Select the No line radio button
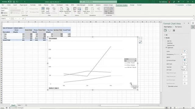The height and width of the screenshot is (109, 195). click(x=166, y=41)
